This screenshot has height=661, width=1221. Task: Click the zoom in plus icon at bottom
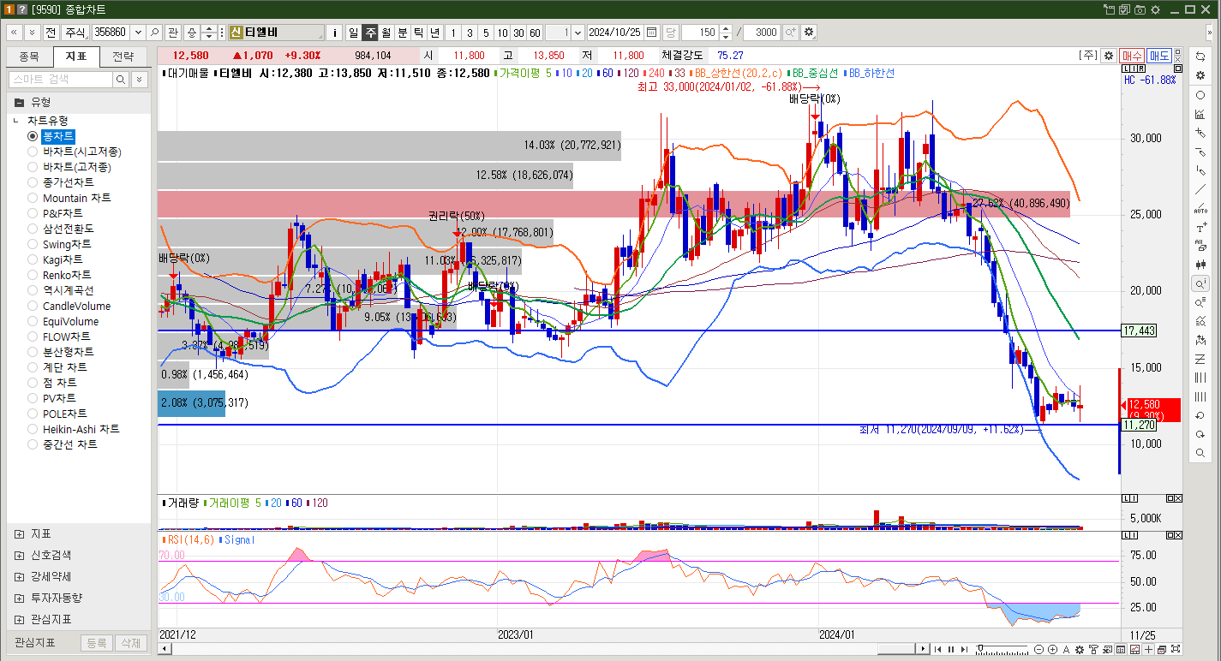pyautogui.click(x=1052, y=649)
